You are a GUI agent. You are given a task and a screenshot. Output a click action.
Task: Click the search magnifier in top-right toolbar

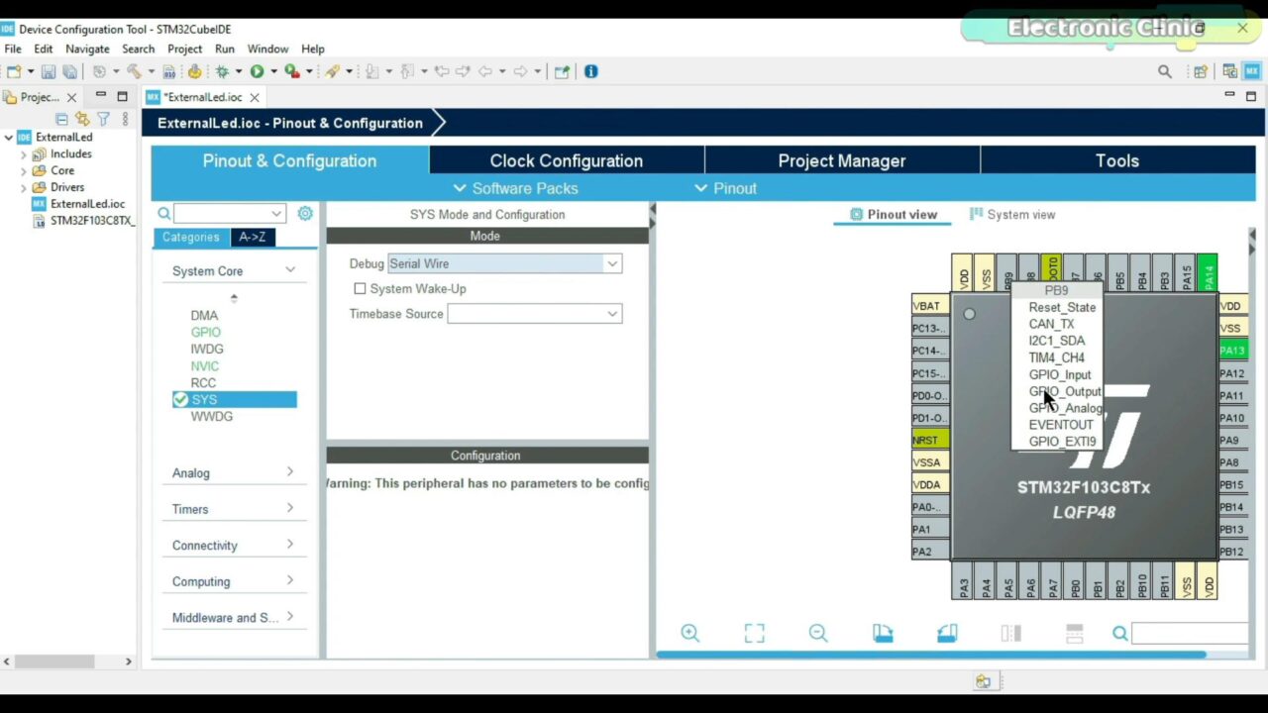coord(1165,71)
